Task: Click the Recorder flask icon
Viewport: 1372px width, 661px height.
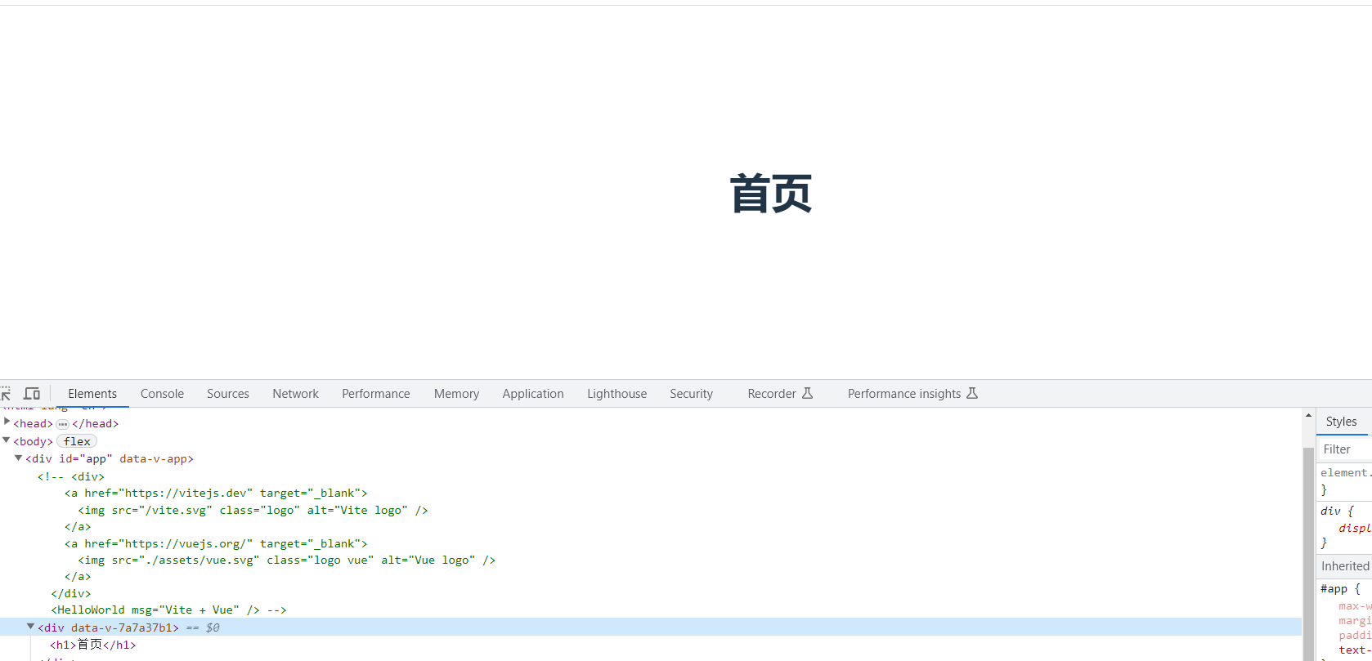Action: pyautogui.click(x=807, y=393)
